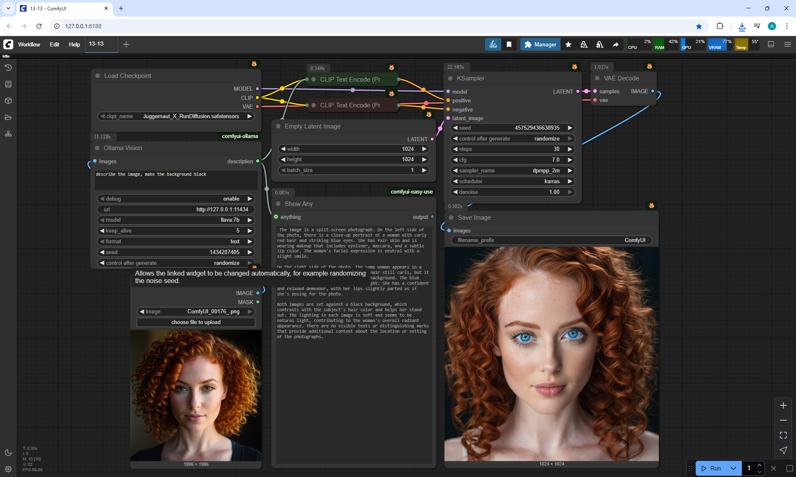Increase steps value with right arrow
Viewport: 796px width, 477px height.
point(570,149)
